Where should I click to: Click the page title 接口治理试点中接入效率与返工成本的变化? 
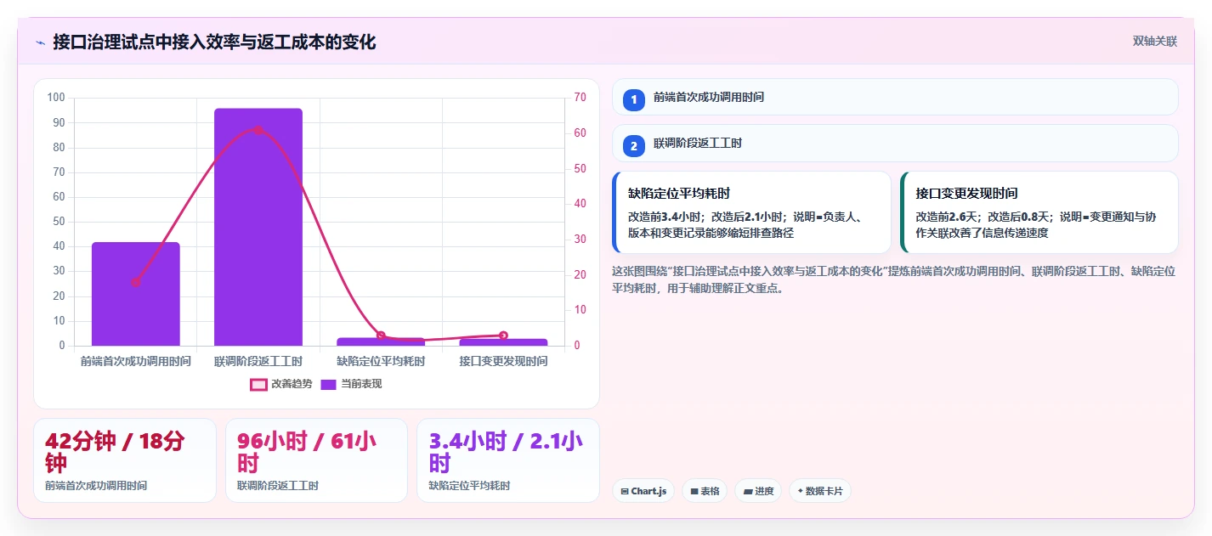point(214,42)
